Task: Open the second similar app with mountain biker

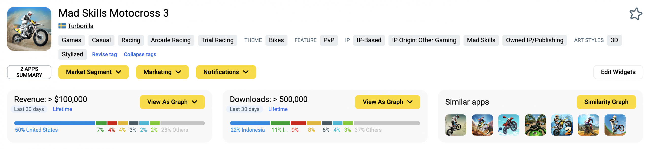Action: (x=482, y=125)
